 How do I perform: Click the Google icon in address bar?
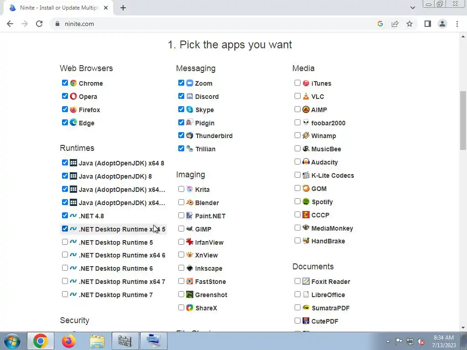pos(380,24)
